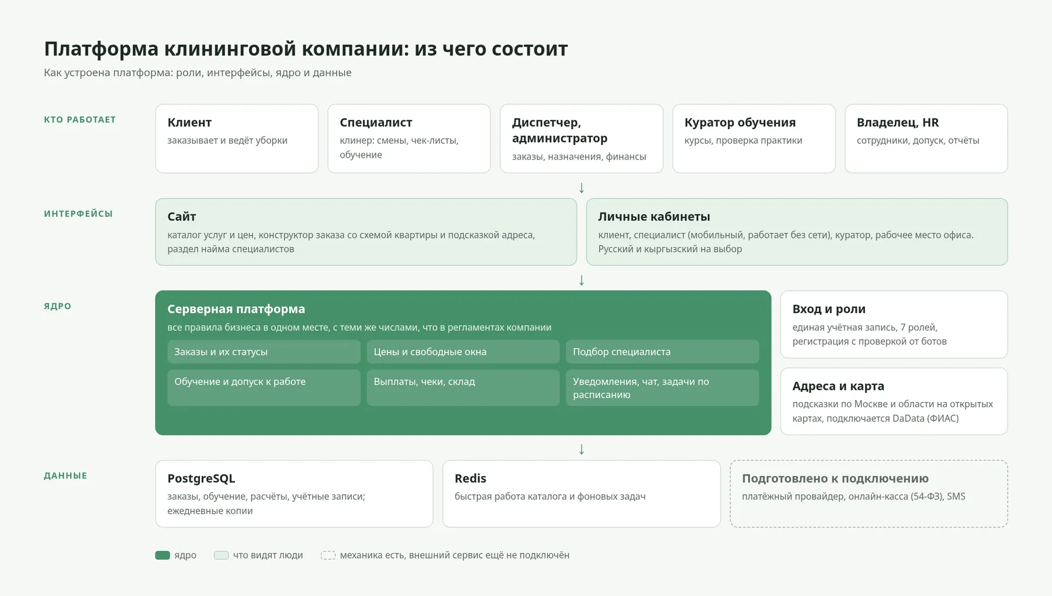The width and height of the screenshot is (1052, 596).
Task: Click the text быстрая работа каталога и фоновых задач
Action: click(550, 496)
